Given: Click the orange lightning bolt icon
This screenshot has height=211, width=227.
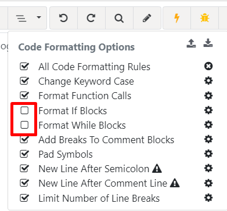Looking at the screenshot, I should click(x=176, y=18).
